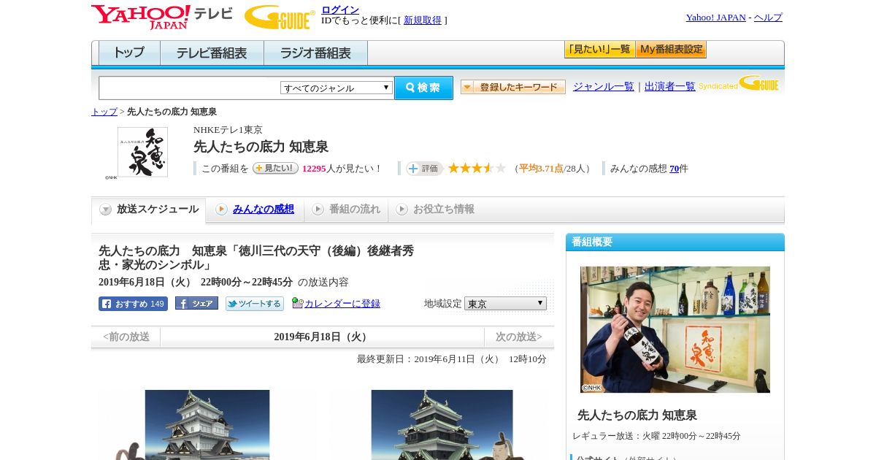The height and width of the screenshot is (460, 876).
Task: Open the 「見たい!」一覧 button
Action: tap(599, 50)
